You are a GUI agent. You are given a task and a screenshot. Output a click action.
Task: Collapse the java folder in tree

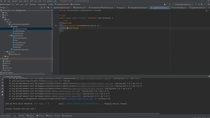coord(5,22)
